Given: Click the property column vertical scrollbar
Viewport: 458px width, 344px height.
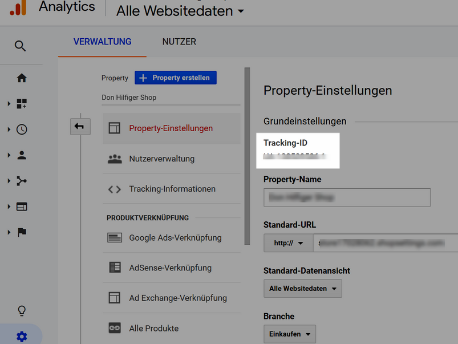Looking at the screenshot, I should (247, 156).
